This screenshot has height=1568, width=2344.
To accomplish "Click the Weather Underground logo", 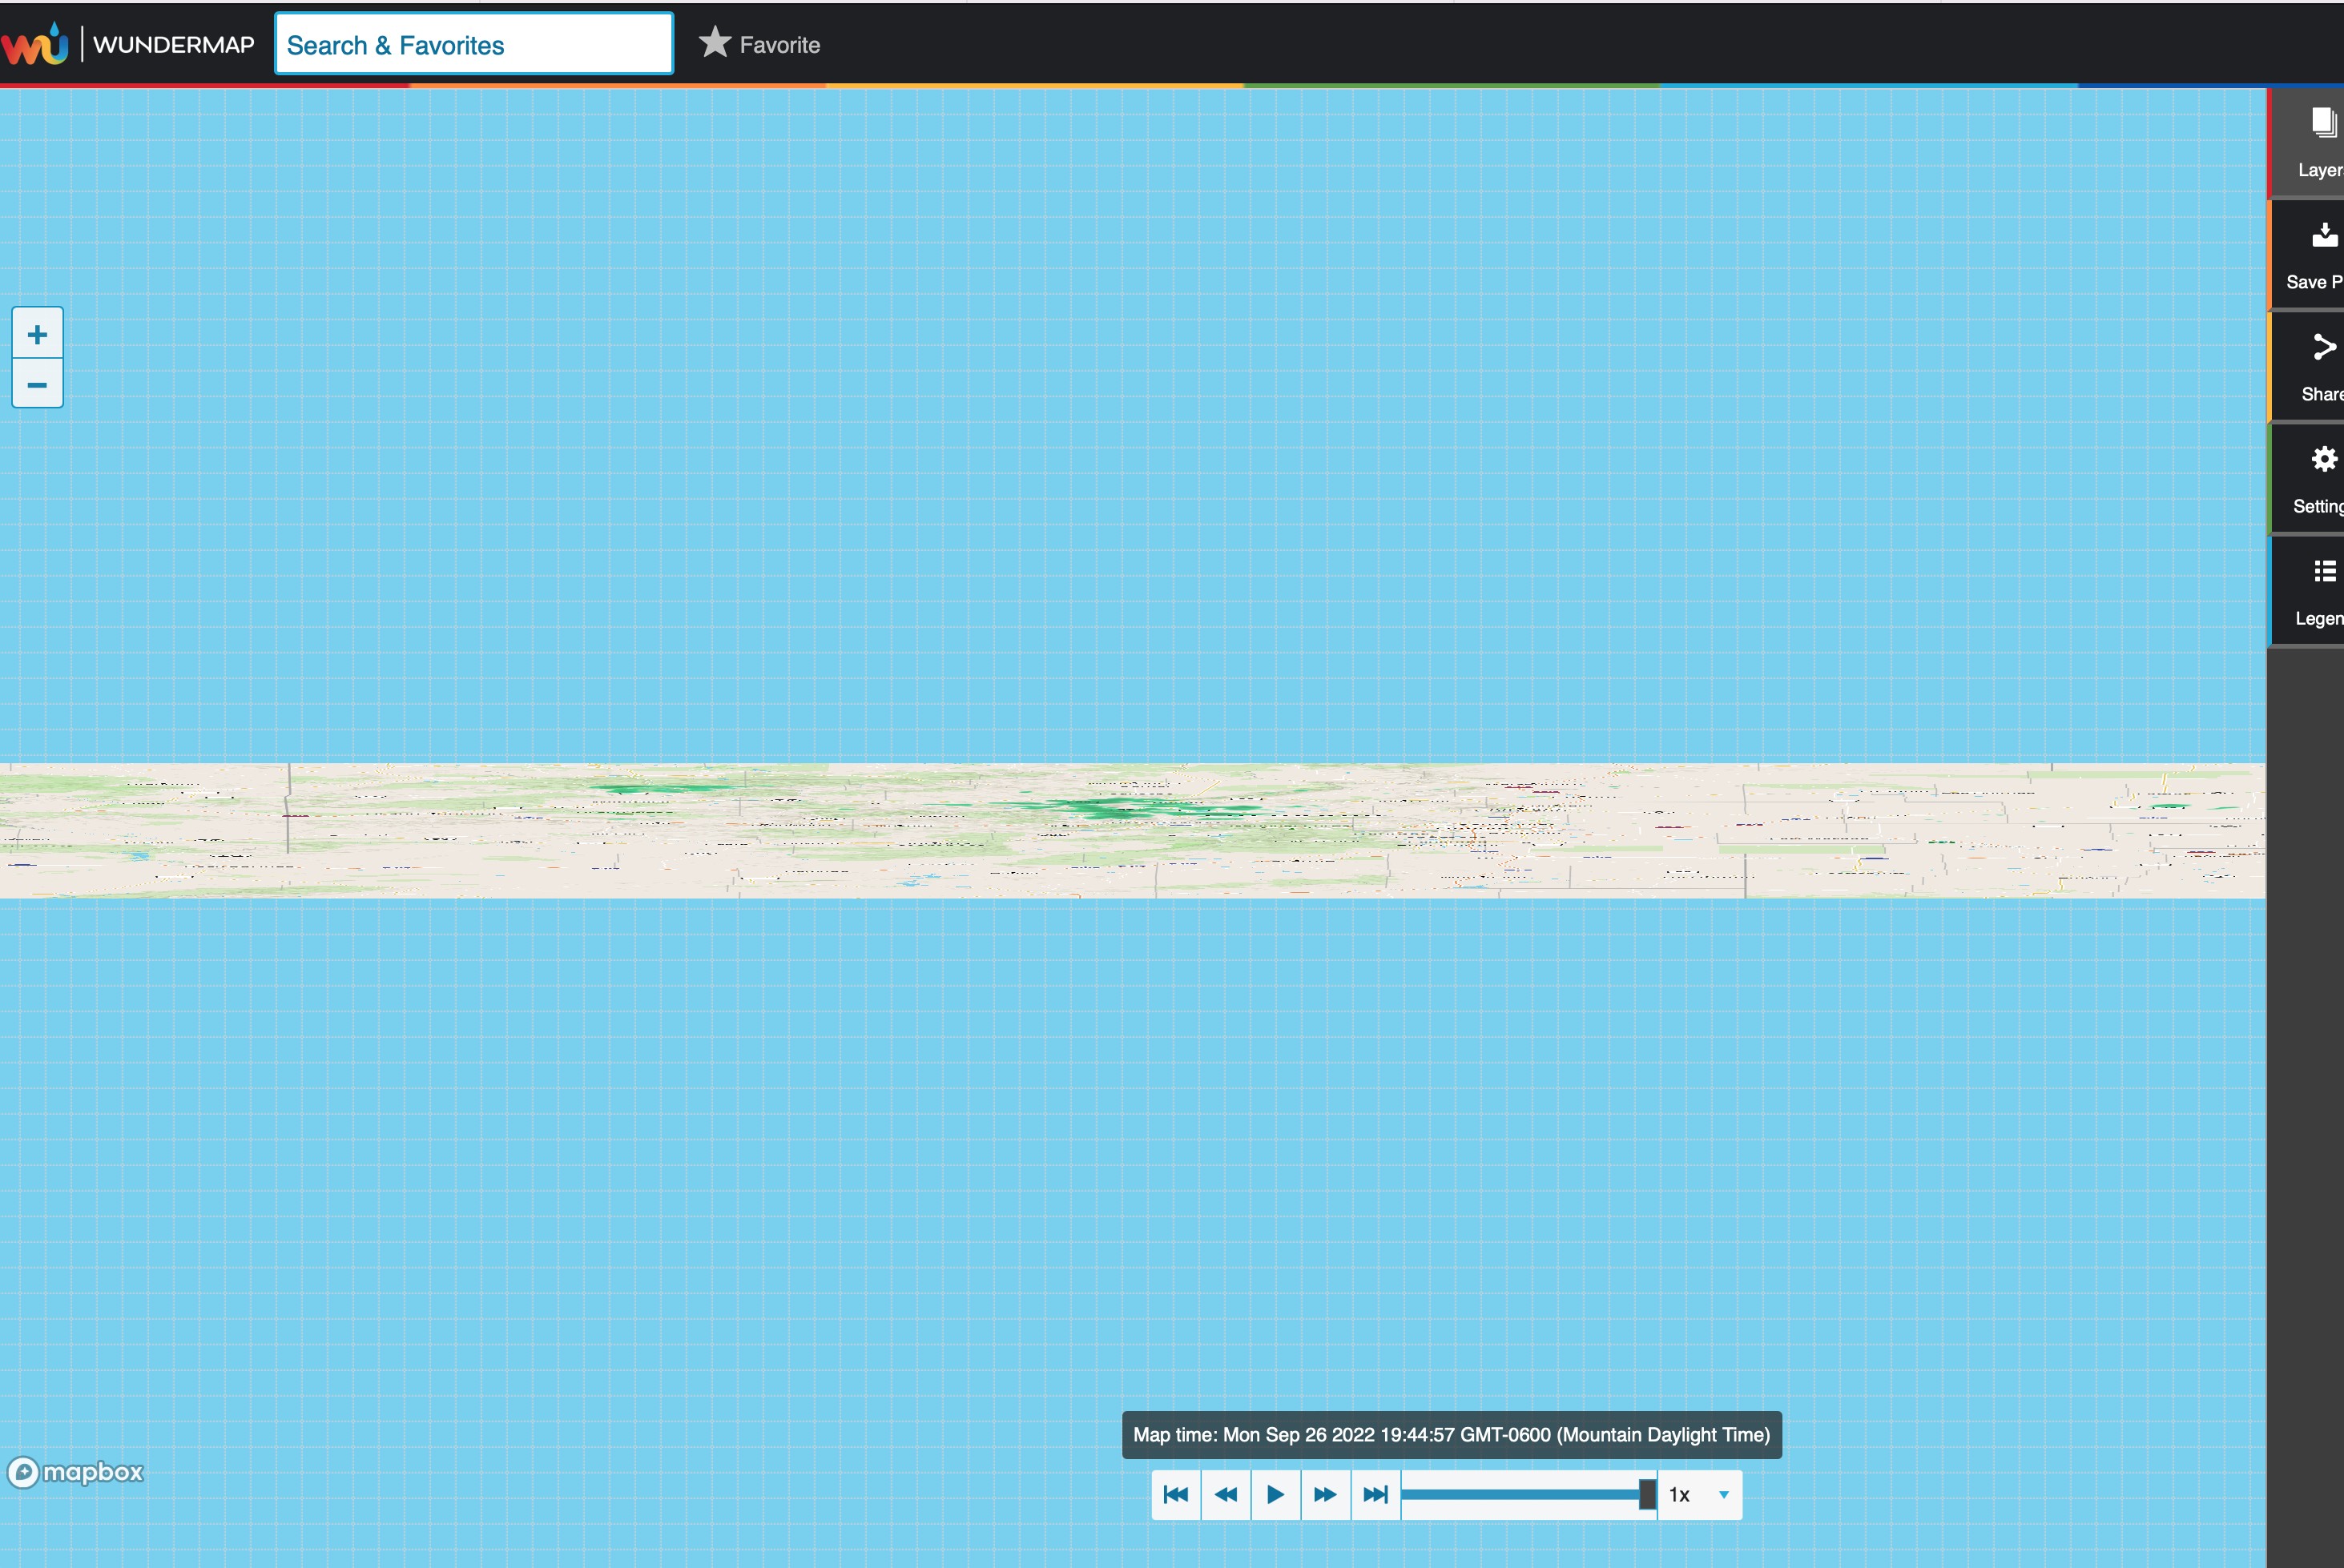I will pyautogui.click(x=36, y=45).
